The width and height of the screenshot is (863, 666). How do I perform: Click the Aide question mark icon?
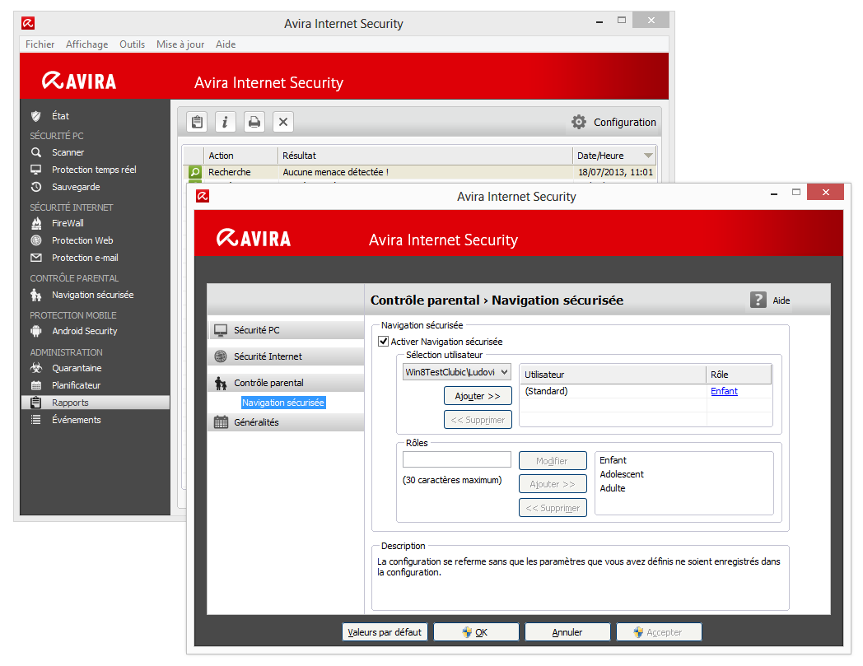coord(758,300)
